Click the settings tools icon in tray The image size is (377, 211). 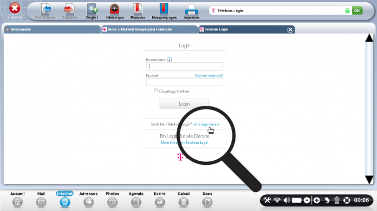(x=267, y=200)
